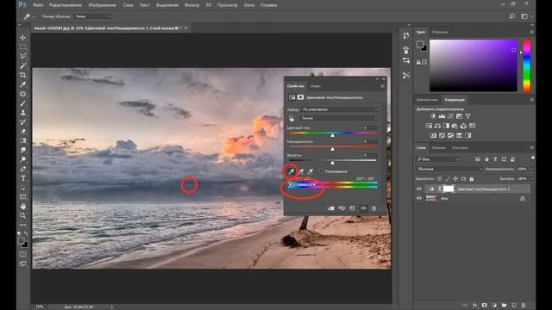Delete the adjustment layer via Properties trash icon

pos(373,208)
